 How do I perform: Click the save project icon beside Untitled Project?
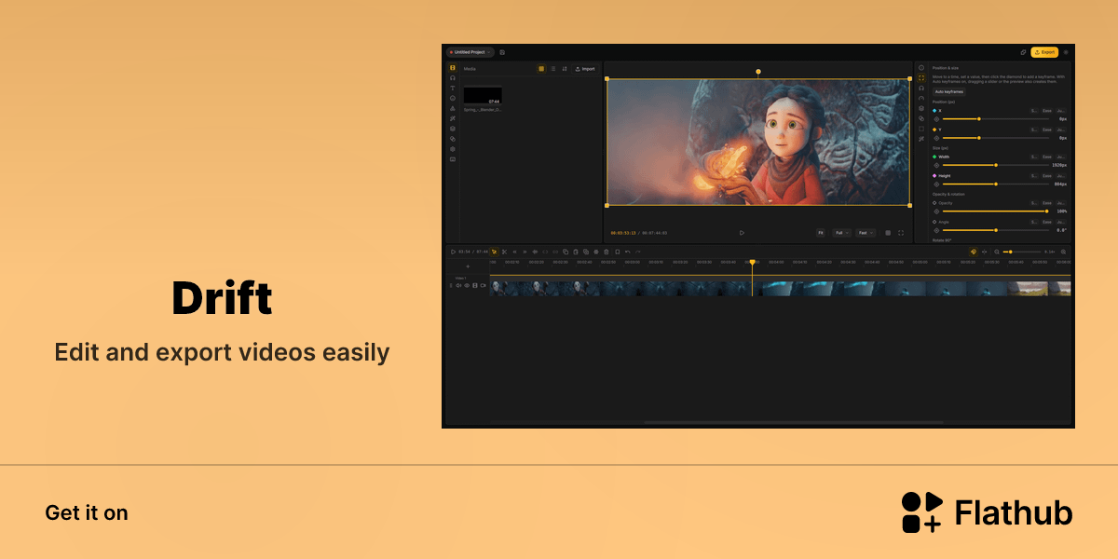502,52
